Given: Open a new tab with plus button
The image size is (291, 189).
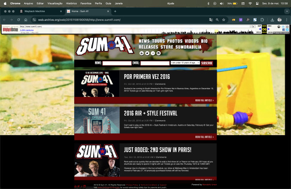Looking at the screenshot, I should [x=115, y=11].
